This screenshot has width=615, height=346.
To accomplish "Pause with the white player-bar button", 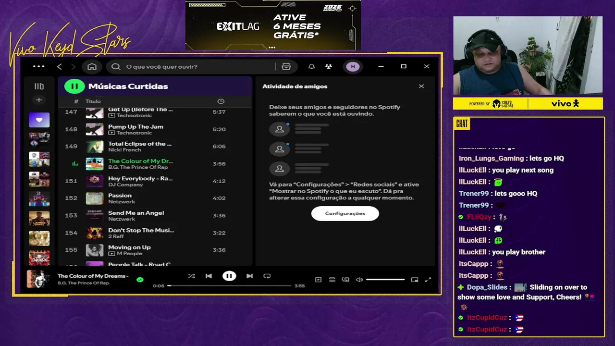I will tap(229, 276).
